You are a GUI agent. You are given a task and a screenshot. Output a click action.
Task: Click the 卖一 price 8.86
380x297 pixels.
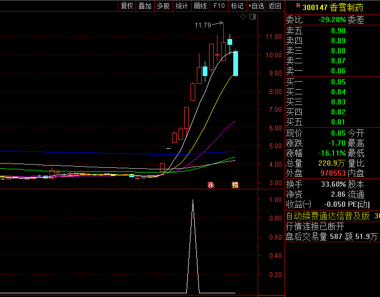coord(338,71)
